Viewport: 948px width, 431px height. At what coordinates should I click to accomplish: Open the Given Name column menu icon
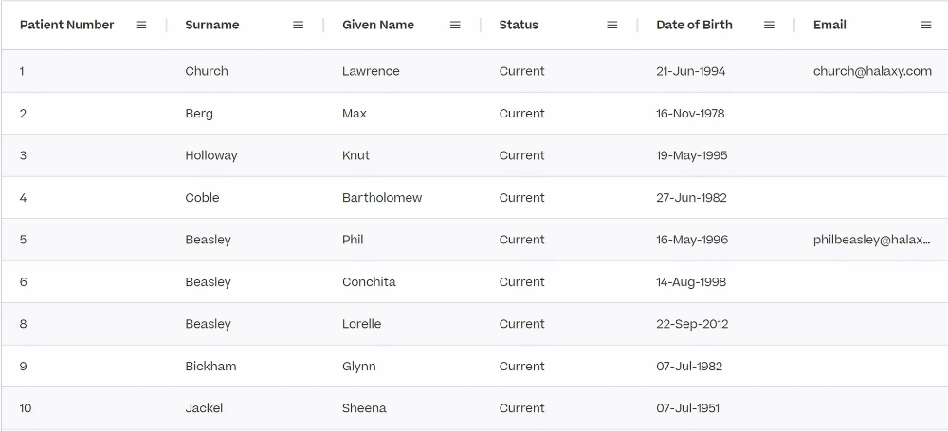click(455, 25)
